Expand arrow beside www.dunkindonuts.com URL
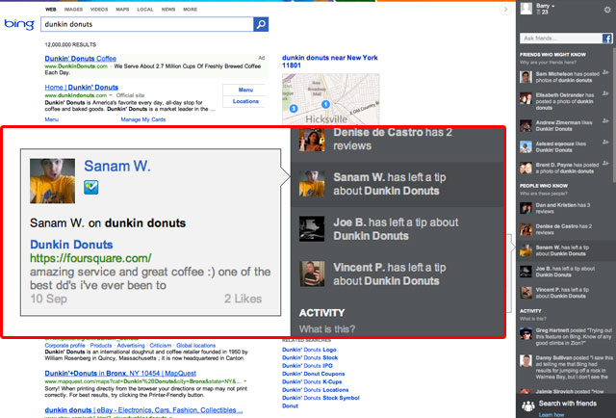 coord(111,95)
